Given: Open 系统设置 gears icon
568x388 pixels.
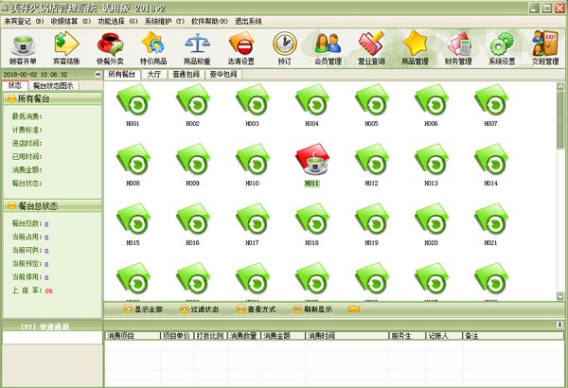Looking at the screenshot, I should click(502, 48).
